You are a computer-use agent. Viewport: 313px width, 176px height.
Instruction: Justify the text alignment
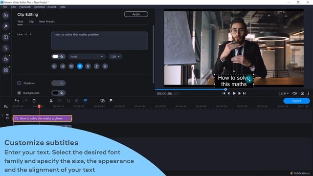click(71, 66)
